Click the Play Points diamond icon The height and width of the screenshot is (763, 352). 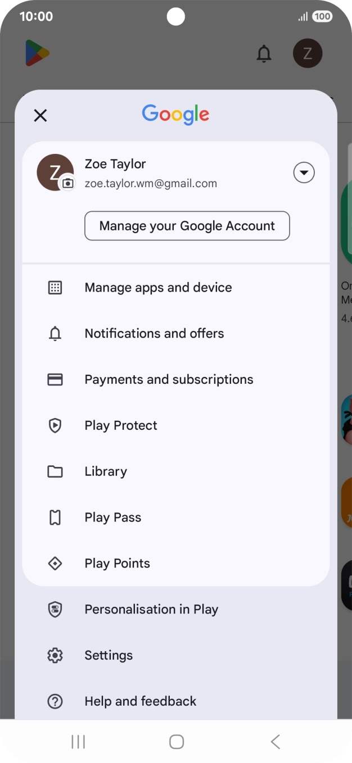point(55,563)
